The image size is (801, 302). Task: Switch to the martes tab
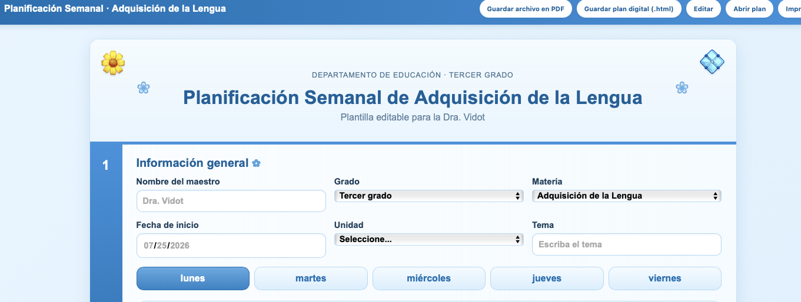click(x=311, y=278)
